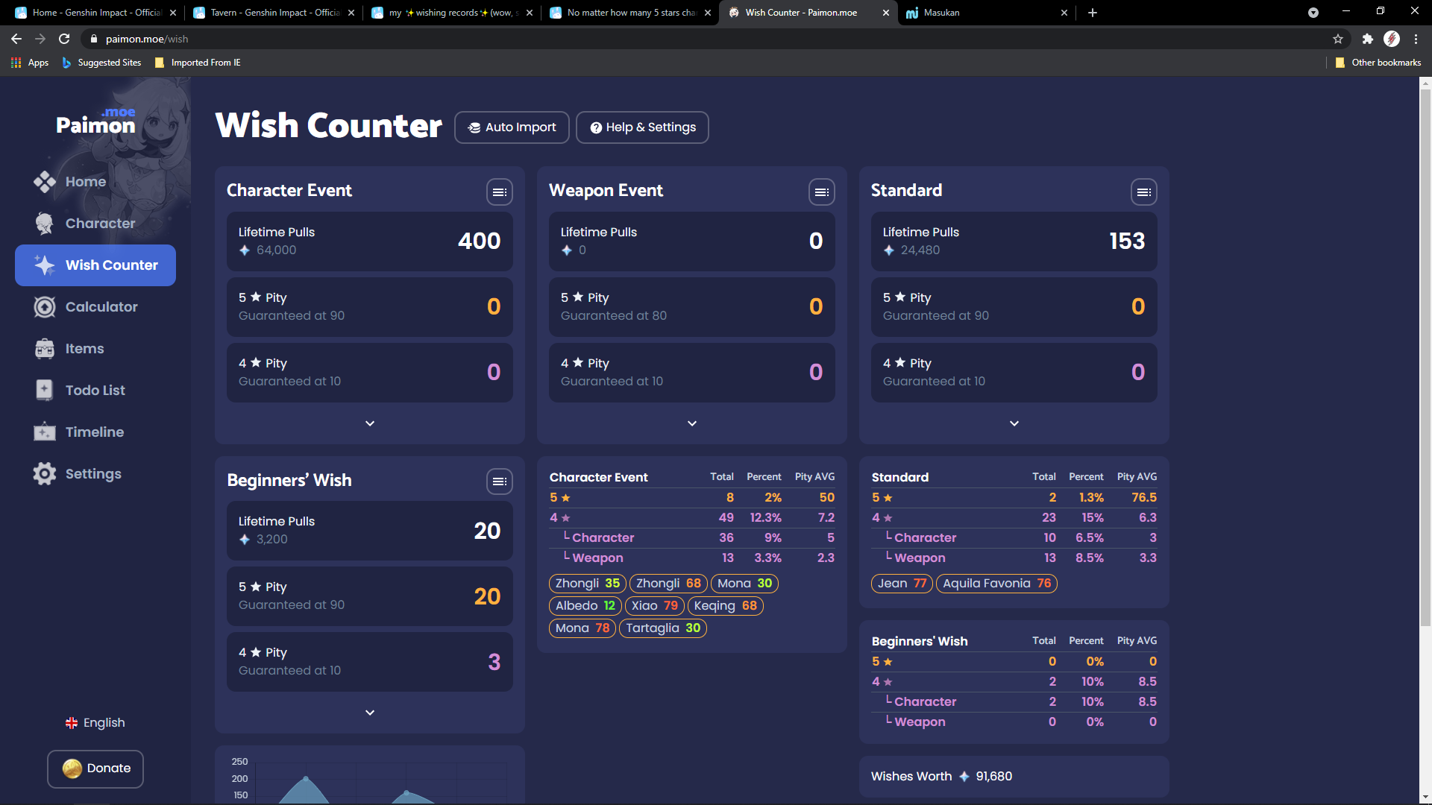Click the page vertical scrollbar
The height and width of the screenshot is (805, 1432).
click(x=1425, y=358)
